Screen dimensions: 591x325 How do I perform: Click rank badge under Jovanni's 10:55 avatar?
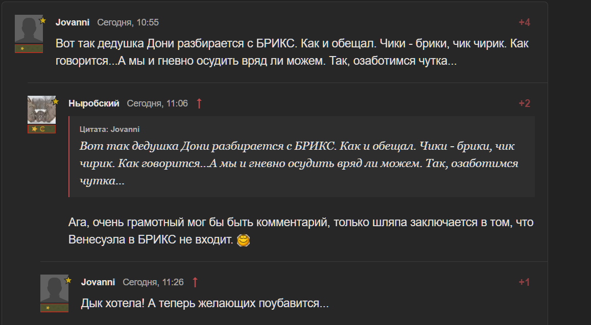pos(29,48)
